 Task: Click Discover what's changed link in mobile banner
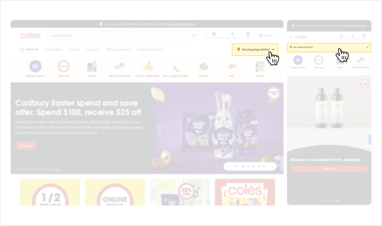[x=353, y=26]
